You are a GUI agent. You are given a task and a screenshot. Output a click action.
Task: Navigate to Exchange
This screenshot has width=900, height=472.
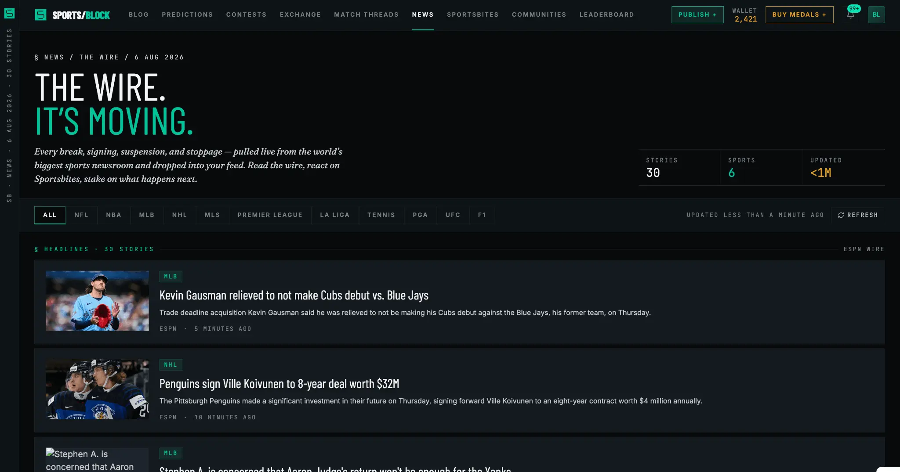301,14
